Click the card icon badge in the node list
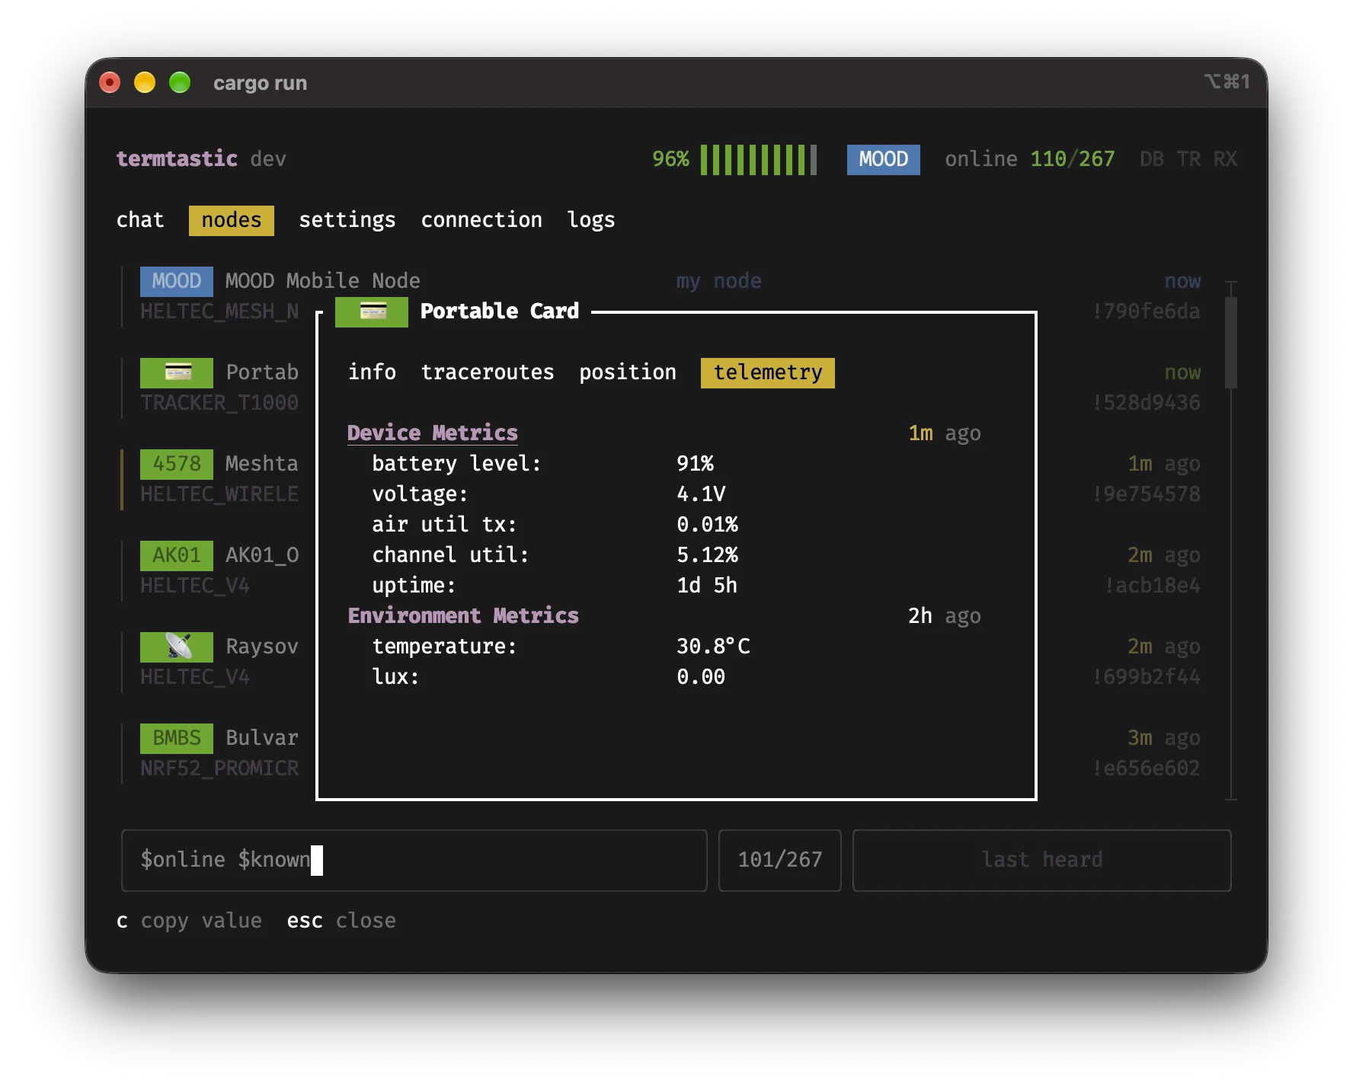 pyautogui.click(x=177, y=372)
